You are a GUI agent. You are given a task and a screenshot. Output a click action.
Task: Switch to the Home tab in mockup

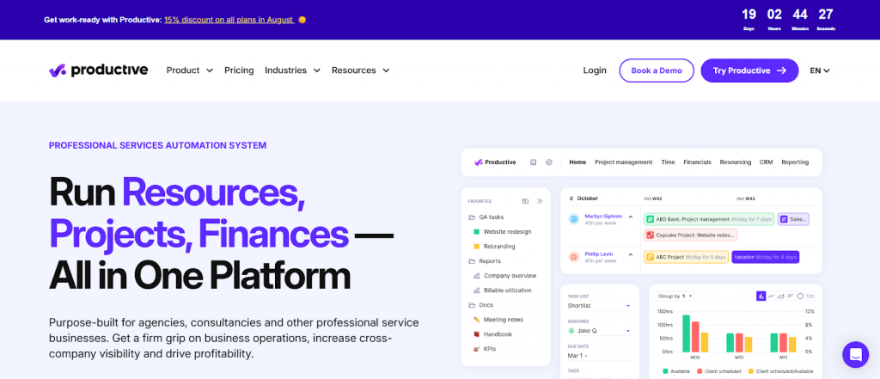point(577,162)
